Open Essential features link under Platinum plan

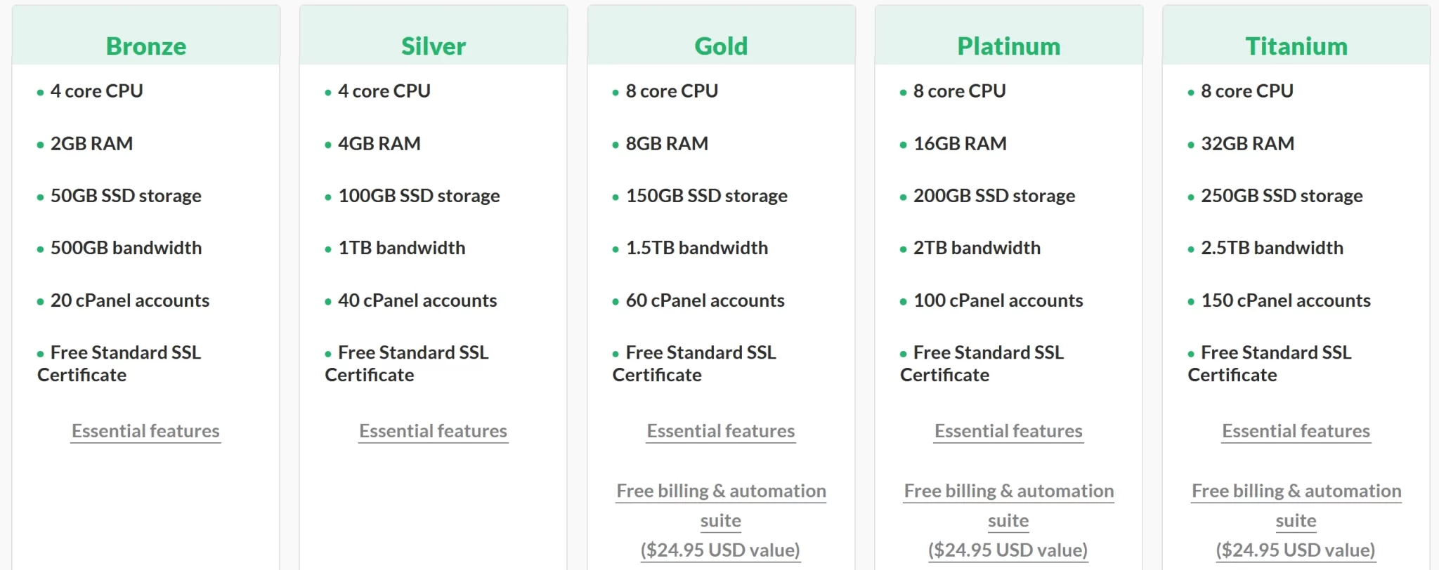[x=1008, y=431]
